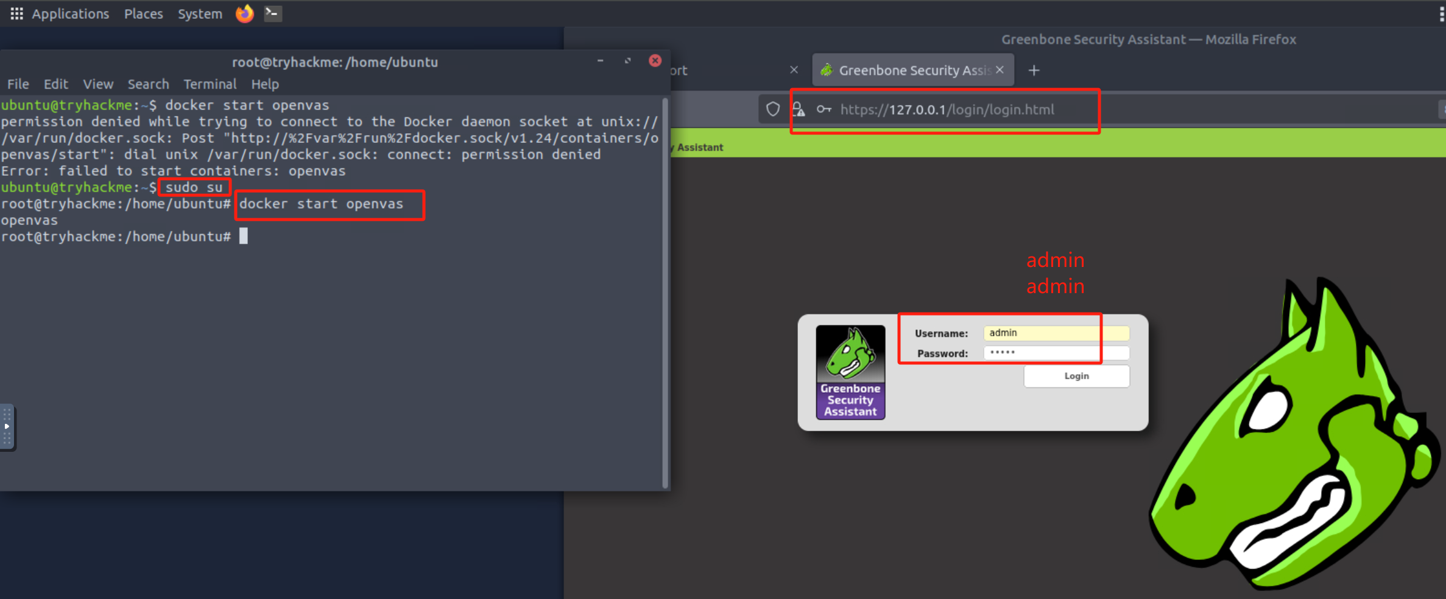Click the 'Assistant' text in green header bar

click(x=700, y=147)
